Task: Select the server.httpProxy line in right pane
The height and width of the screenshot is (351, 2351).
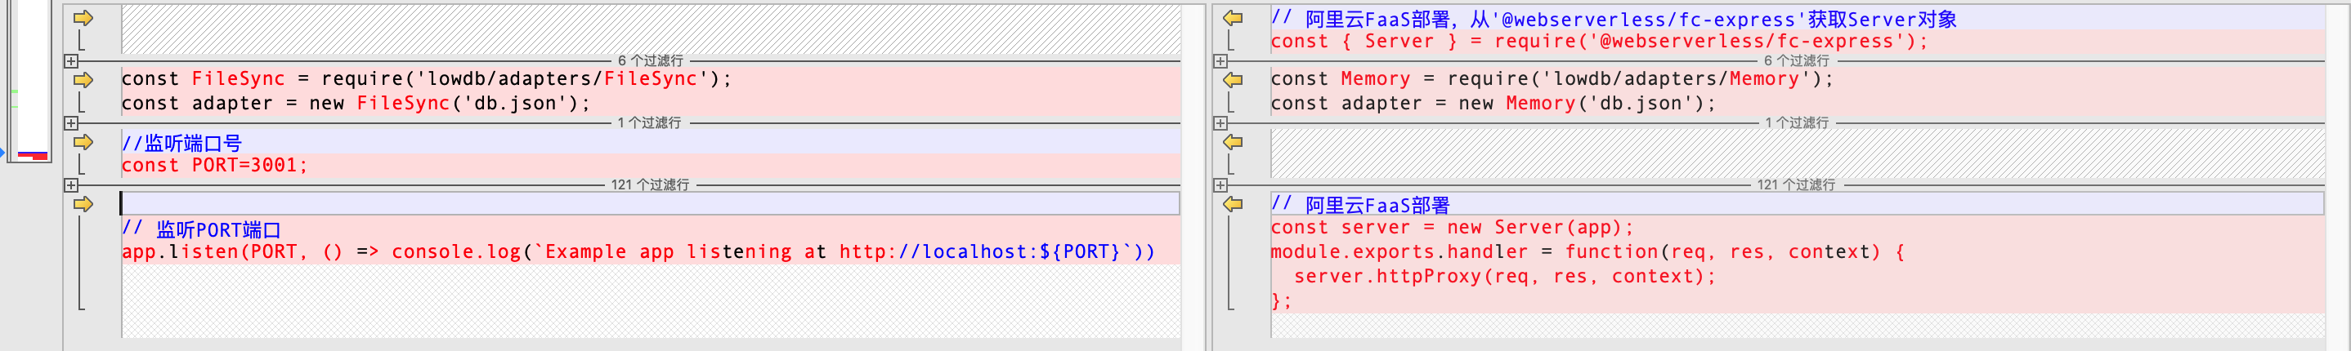Action: click(1504, 278)
